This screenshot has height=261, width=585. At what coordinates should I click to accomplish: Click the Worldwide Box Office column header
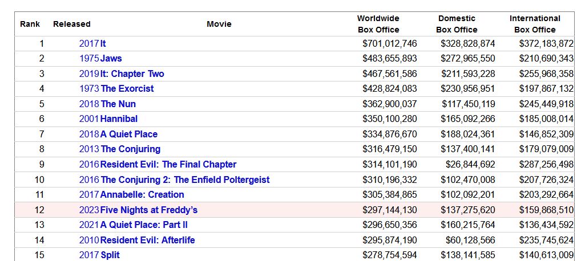point(378,24)
